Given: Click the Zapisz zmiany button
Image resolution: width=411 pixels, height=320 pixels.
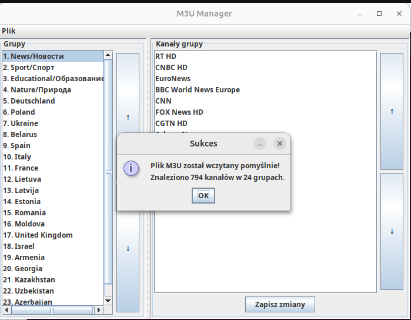Looking at the screenshot, I should click(x=280, y=304).
